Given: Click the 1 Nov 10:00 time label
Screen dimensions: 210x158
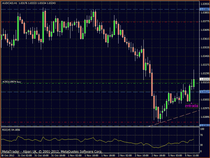Looking at the screenshot, I should click(x=91, y=156).
